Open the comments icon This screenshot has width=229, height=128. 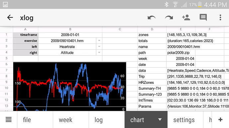point(203,17)
